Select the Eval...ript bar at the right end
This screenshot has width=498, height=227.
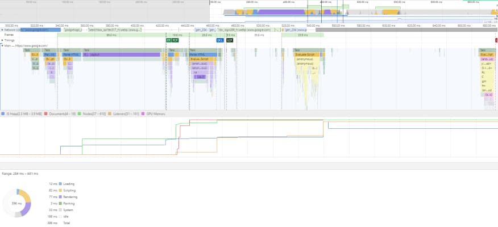click(487, 54)
